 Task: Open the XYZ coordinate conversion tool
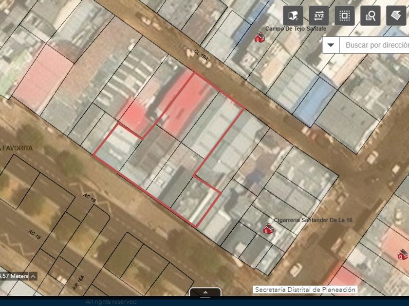click(319, 16)
